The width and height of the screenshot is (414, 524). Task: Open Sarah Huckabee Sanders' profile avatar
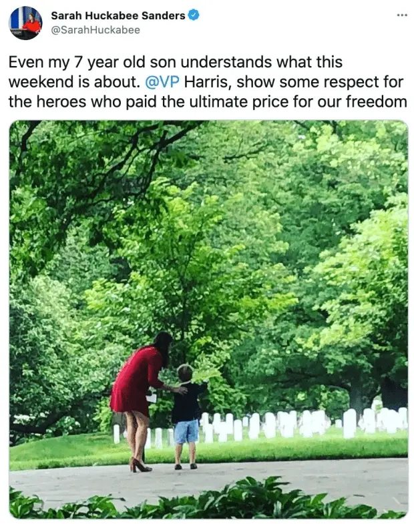click(x=25, y=23)
